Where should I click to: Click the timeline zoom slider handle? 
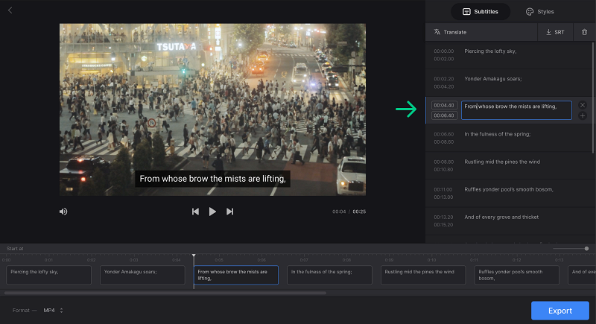[x=586, y=249]
